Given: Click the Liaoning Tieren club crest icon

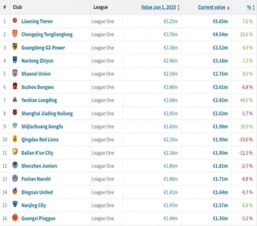Looking at the screenshot, I should pyautogui.click(x=15, y=21).
